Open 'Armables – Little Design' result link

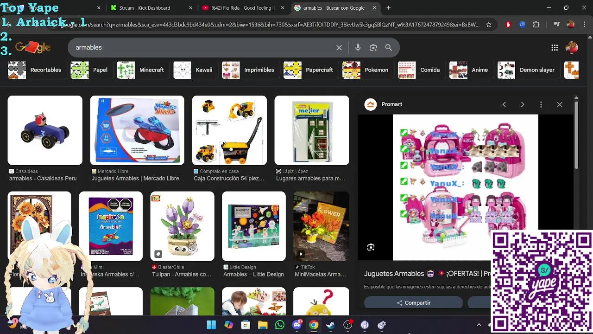coord(253,274)
